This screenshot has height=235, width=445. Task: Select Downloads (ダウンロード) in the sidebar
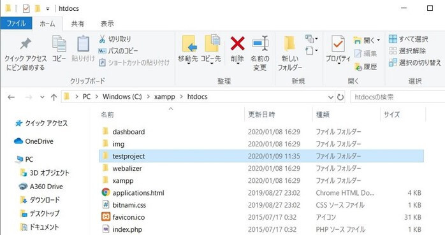pyautogui.click(x=40, y=200)
